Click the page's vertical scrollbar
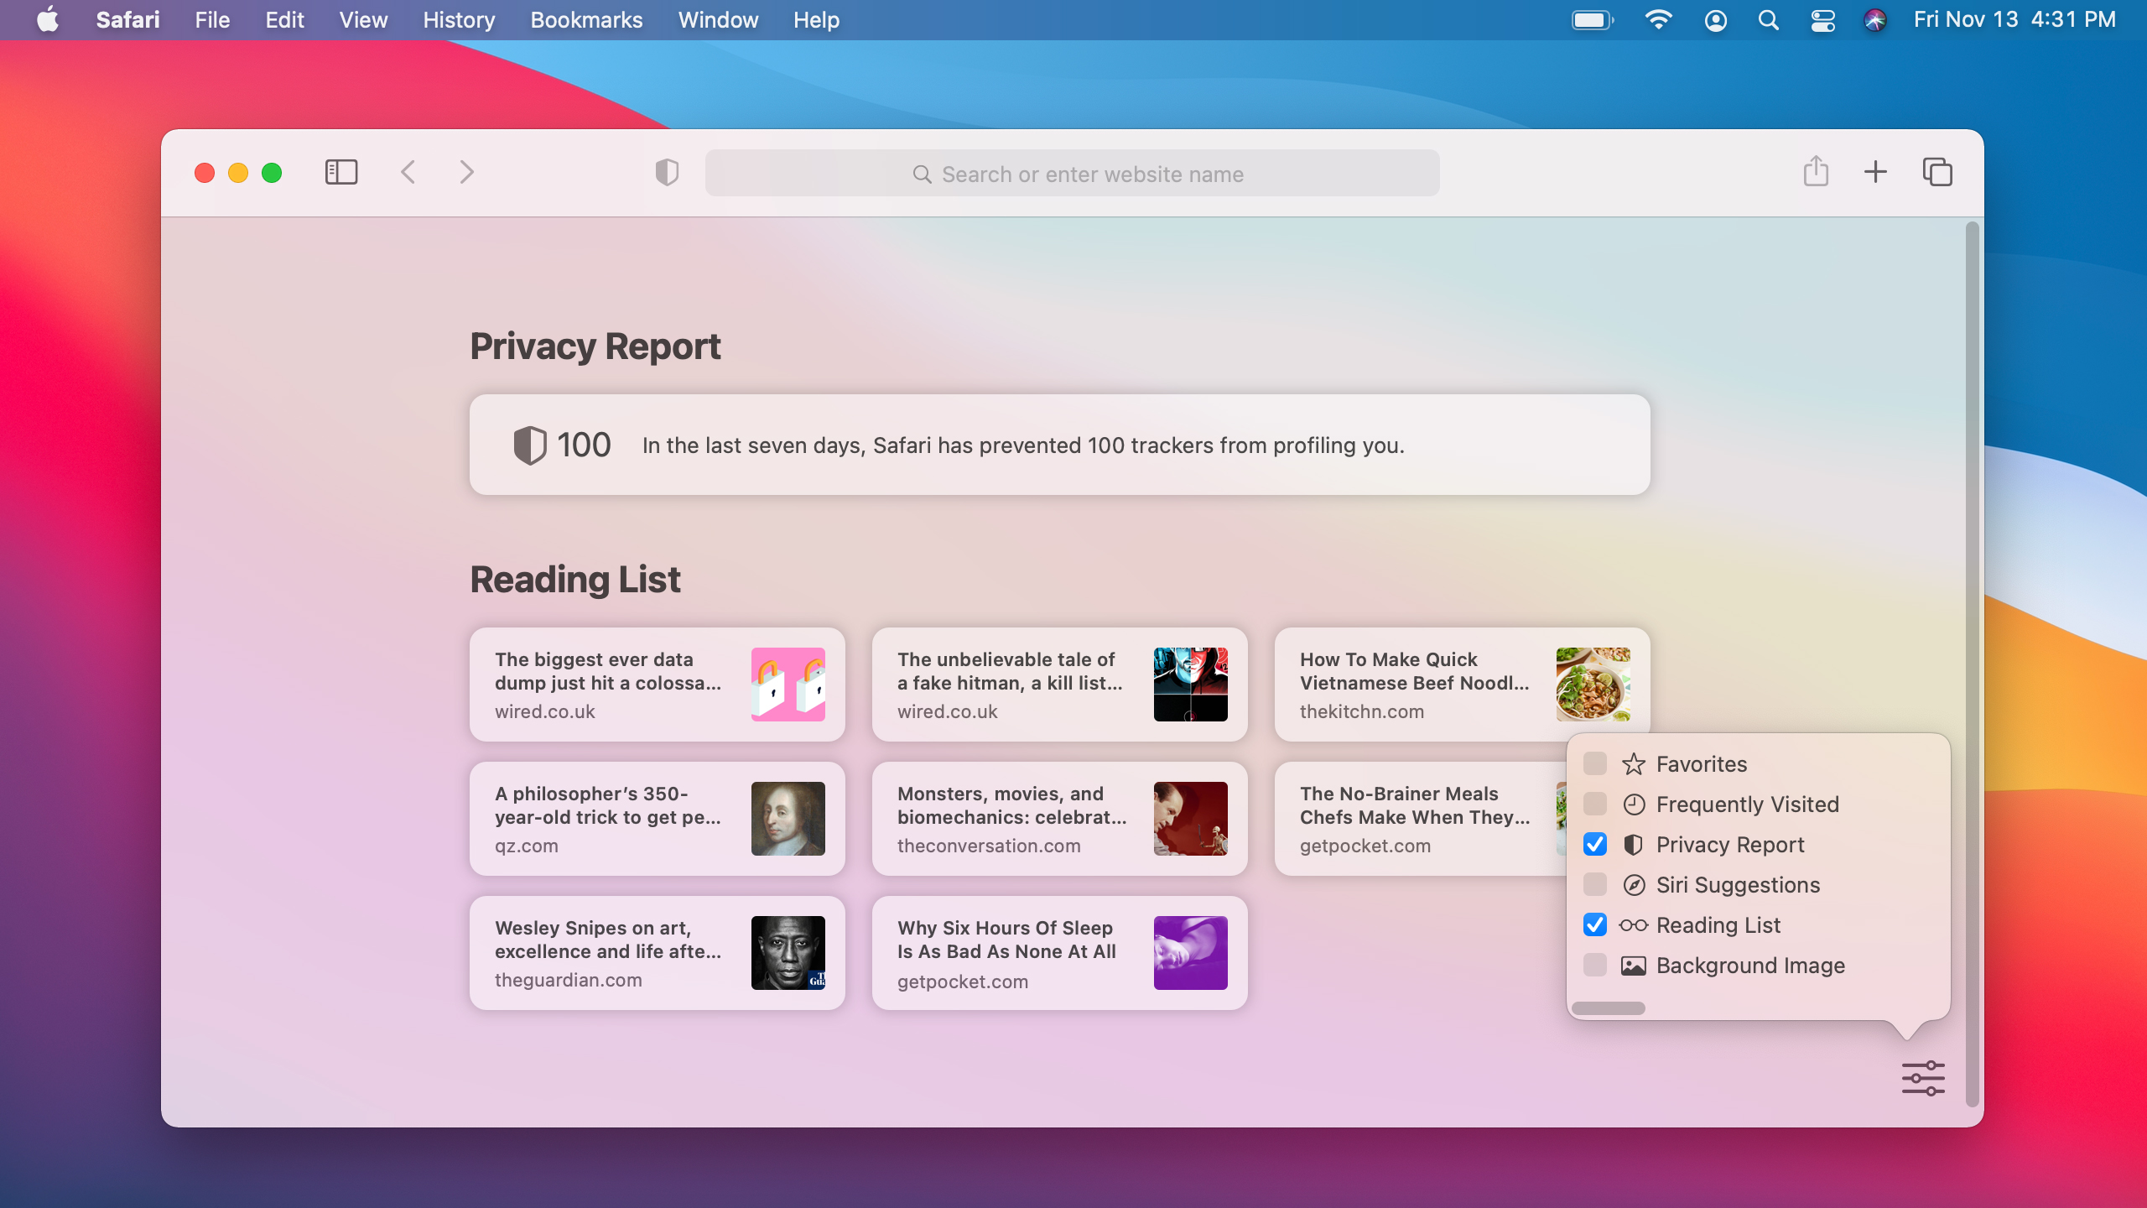This screenshot has height=1208, width=2147. coord(1973,663)
